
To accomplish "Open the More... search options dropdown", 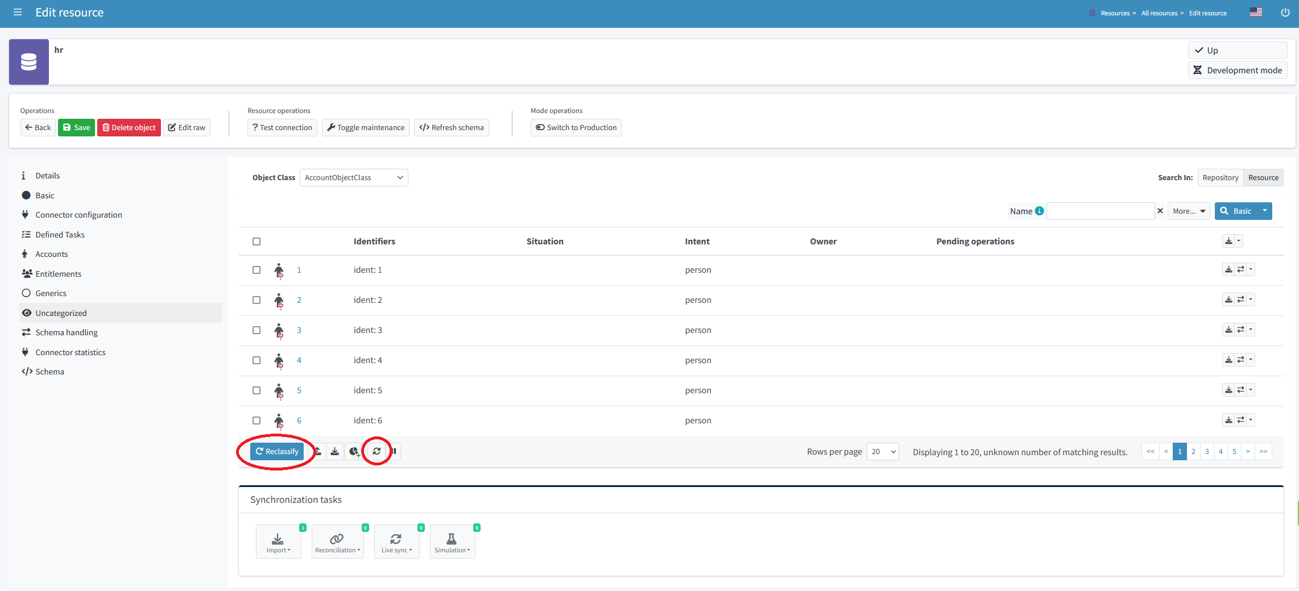I will click(x=1188, y=211).
